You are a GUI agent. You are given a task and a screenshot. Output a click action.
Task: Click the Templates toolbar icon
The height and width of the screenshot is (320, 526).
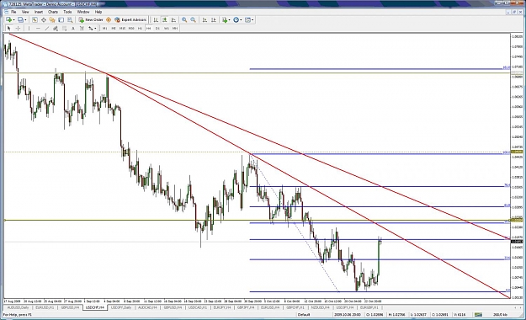tap(247, 20)
